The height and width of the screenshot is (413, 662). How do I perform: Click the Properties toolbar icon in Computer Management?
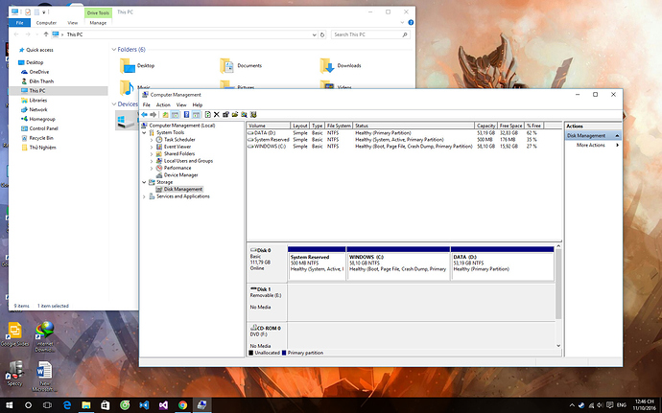click(x=225, y=115)
